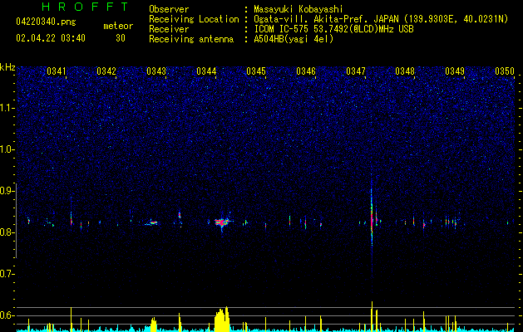
Task: Click the wide yellow amplitude peak below 0344
Action: click(222, 319)
